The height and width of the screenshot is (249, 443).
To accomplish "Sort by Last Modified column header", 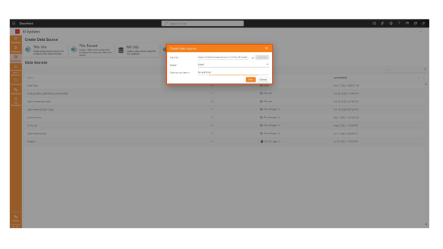I will click(340, 77).
